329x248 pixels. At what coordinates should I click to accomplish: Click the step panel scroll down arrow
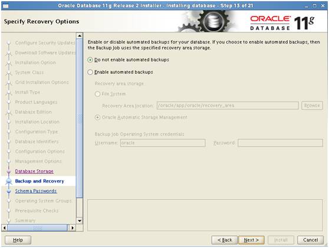tap(80, 221)
